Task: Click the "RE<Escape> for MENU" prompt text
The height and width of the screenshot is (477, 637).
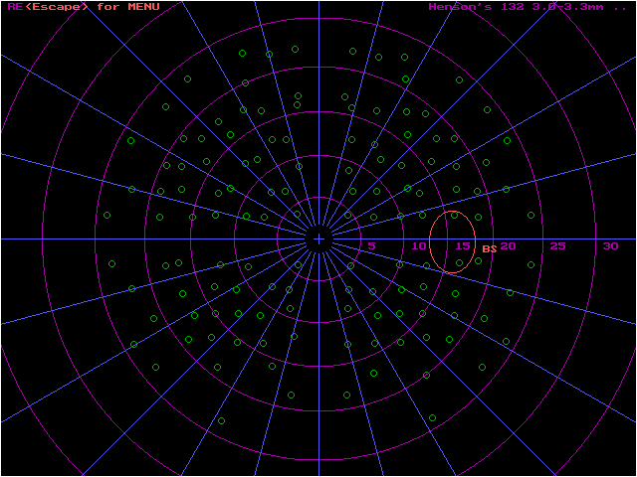Action: (x=84, y=7)
